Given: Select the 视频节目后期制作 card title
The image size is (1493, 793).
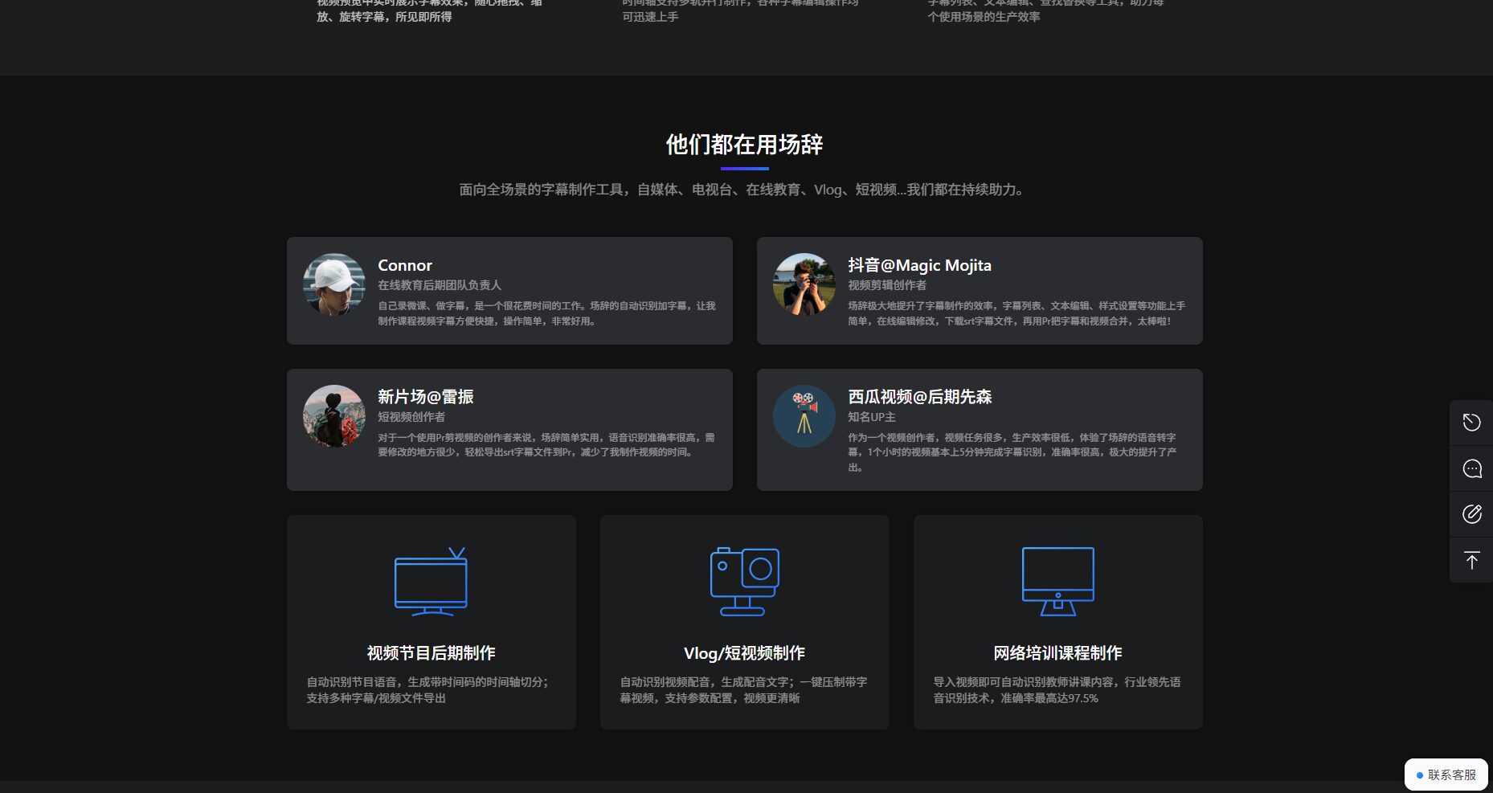Looking at the screenshot, I should pos(431,653).
